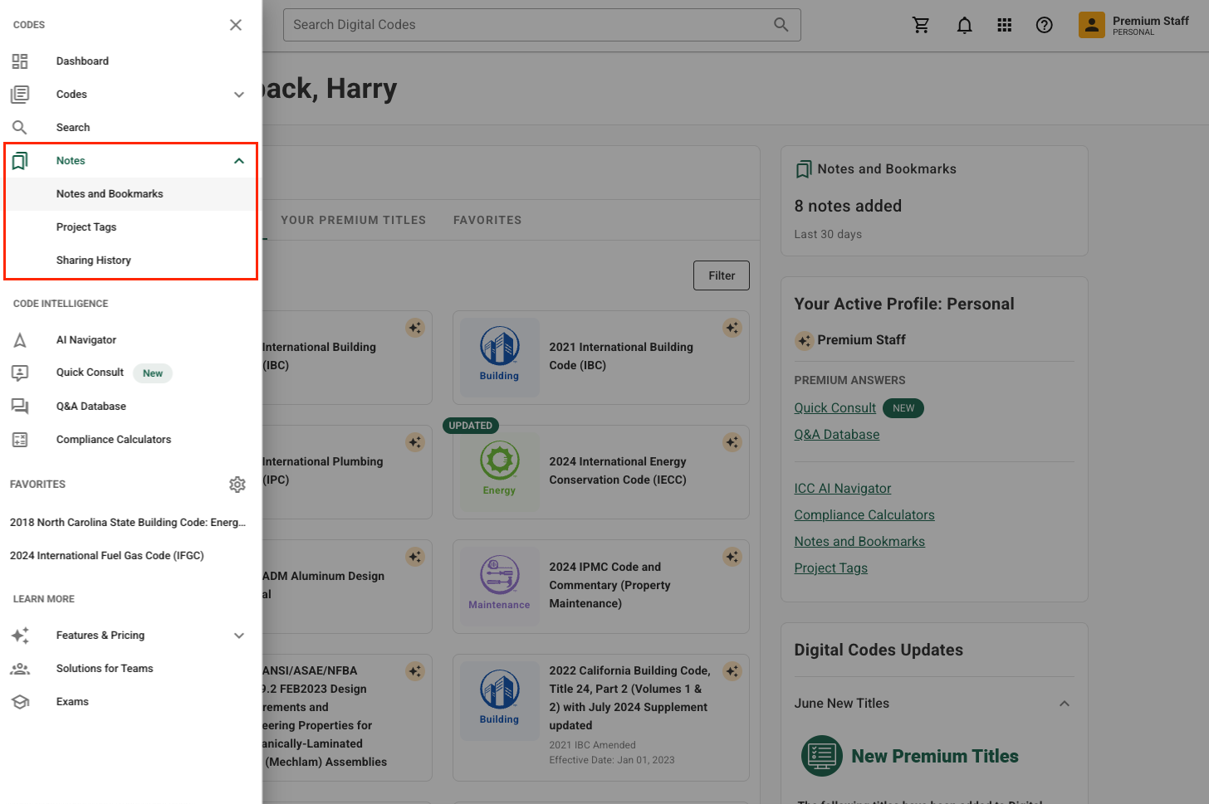
Task: Open Exams graduation cap icon
Action: coord(20,702)
